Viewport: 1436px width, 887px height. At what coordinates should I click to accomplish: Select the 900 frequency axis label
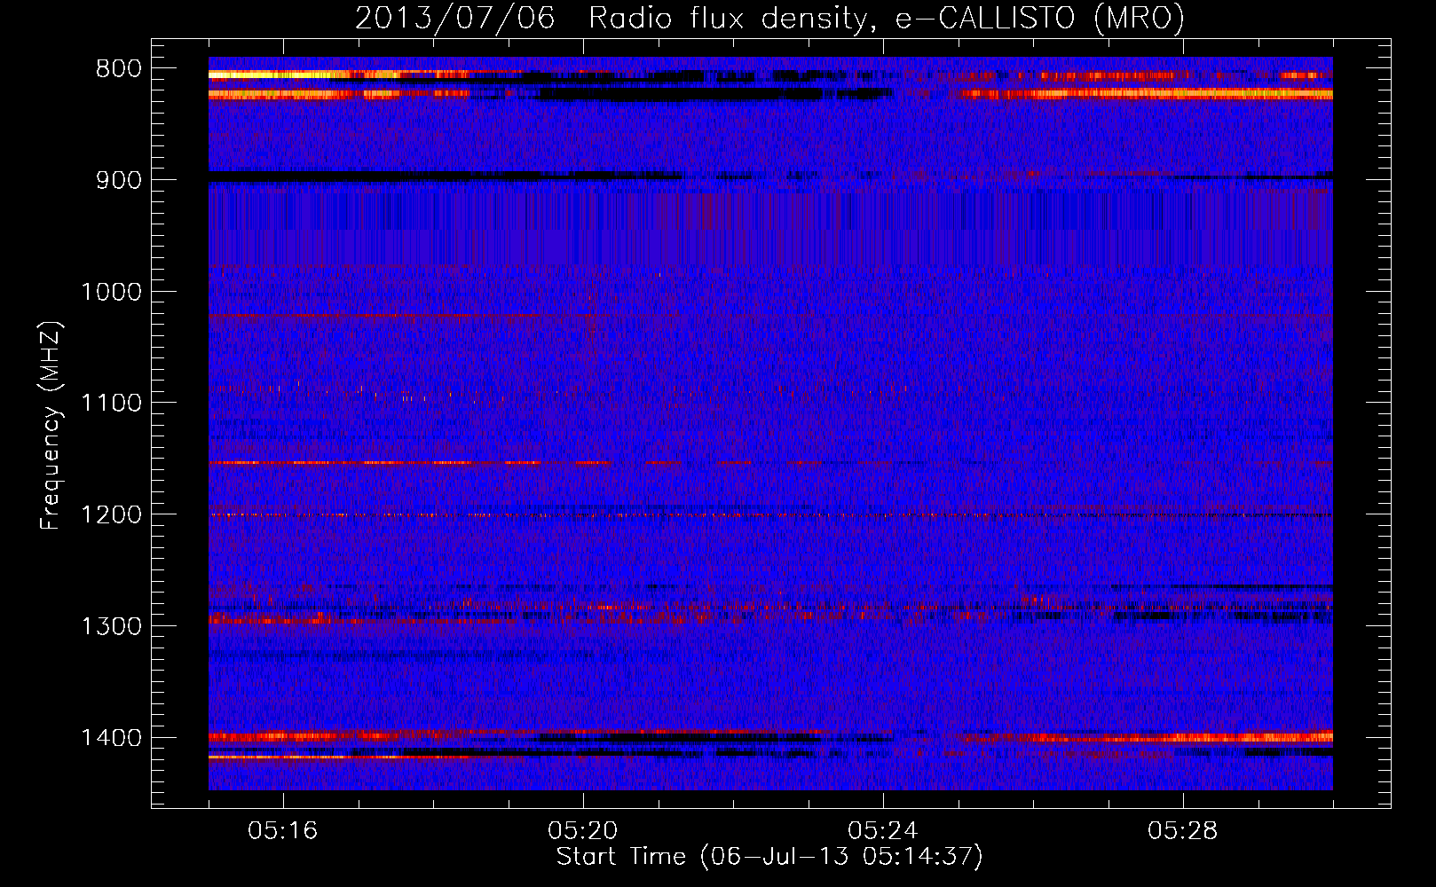click(118, 180)
